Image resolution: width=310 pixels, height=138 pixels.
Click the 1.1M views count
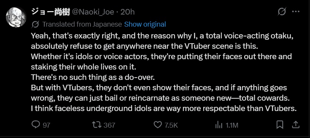pyautogui.click(x=232, y=125)
